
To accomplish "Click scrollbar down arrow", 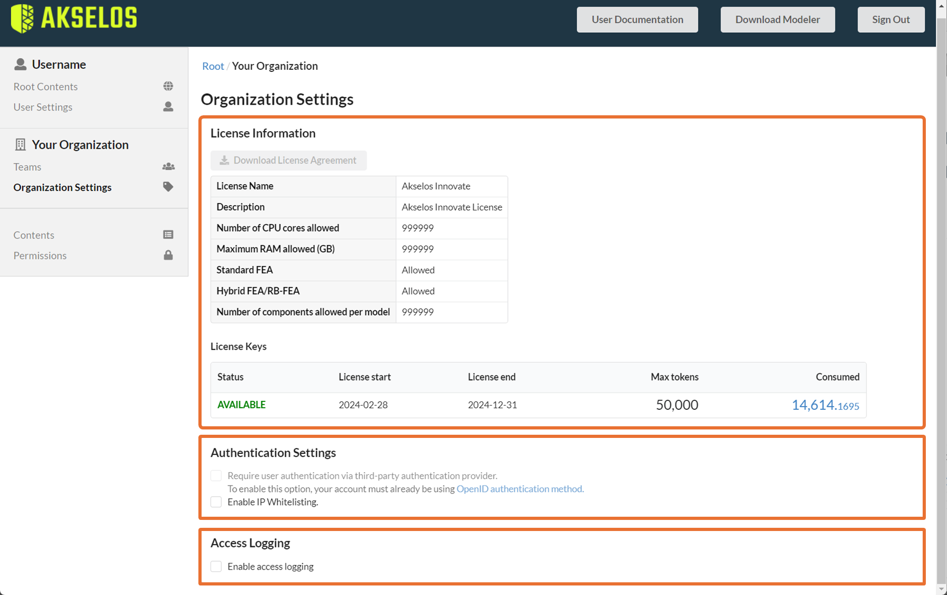I will click(941, 589).
